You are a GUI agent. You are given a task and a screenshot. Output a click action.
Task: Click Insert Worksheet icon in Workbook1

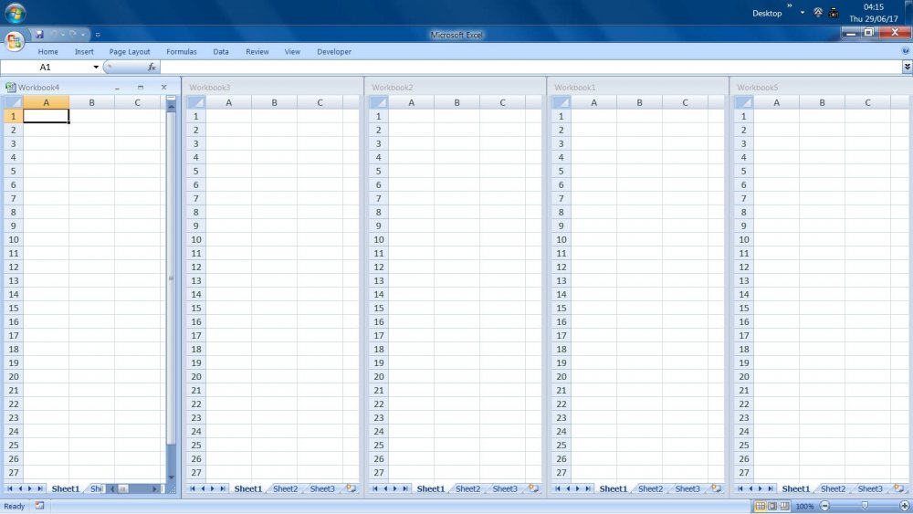click(x=716, y=488)
